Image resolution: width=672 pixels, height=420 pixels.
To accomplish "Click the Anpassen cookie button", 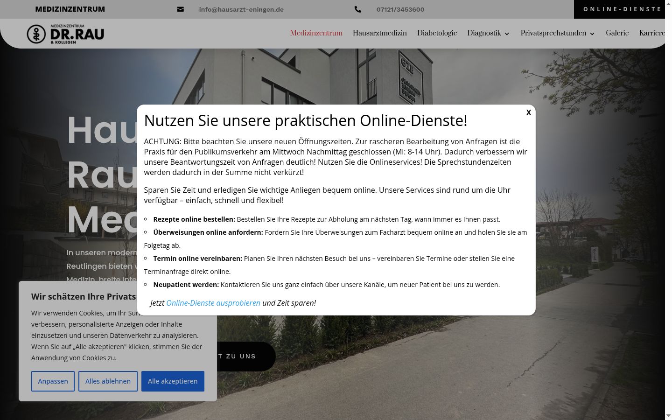I will 53,381.
